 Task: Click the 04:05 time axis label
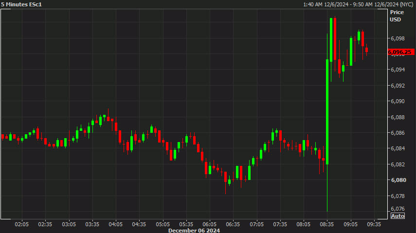tap(116, 224)
